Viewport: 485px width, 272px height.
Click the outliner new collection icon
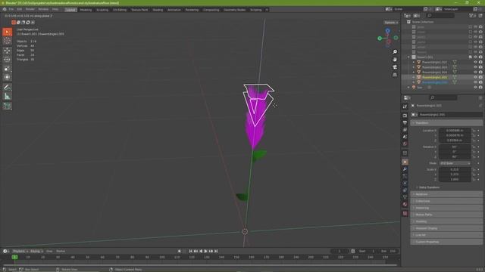pos(480,15)
